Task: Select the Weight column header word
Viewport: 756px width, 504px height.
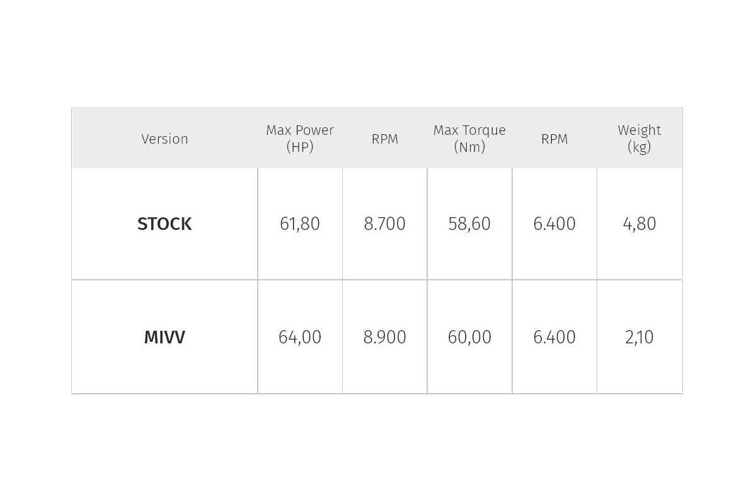Action: pos(639,130)
